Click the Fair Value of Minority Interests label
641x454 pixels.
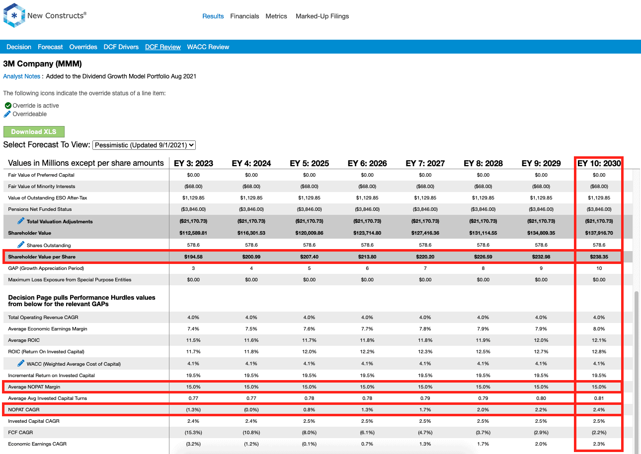[42, 187]
